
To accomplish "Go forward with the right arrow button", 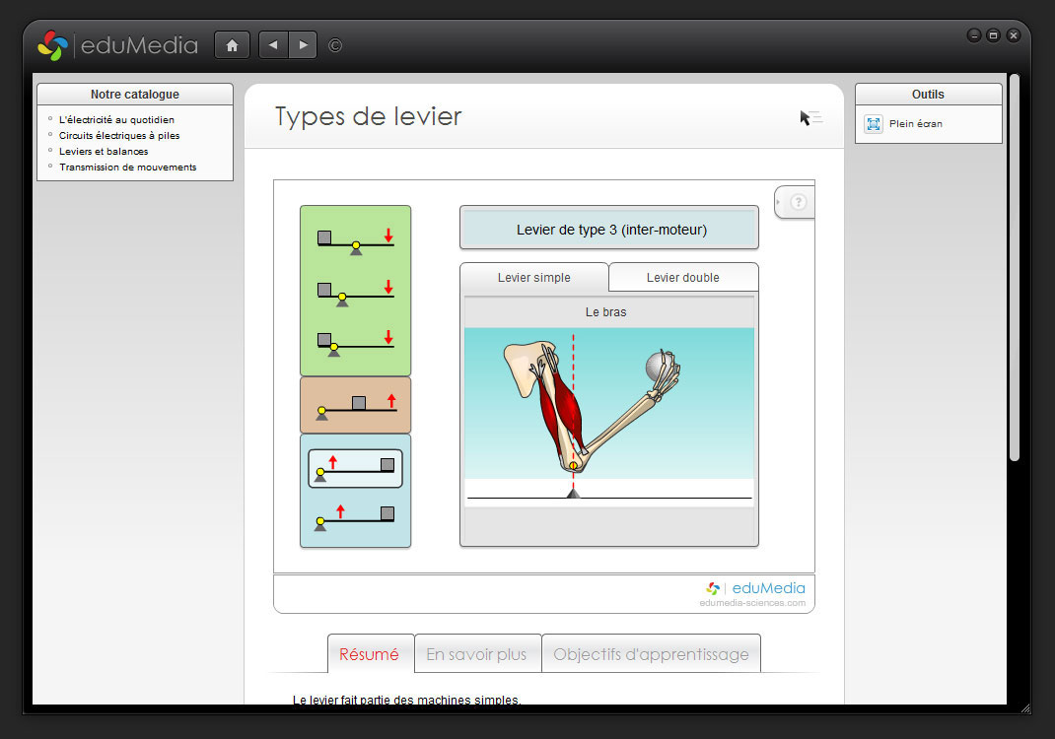I will pos(303,45).
